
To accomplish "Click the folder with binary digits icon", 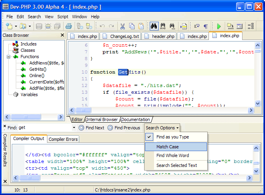I will pos(230,26).
